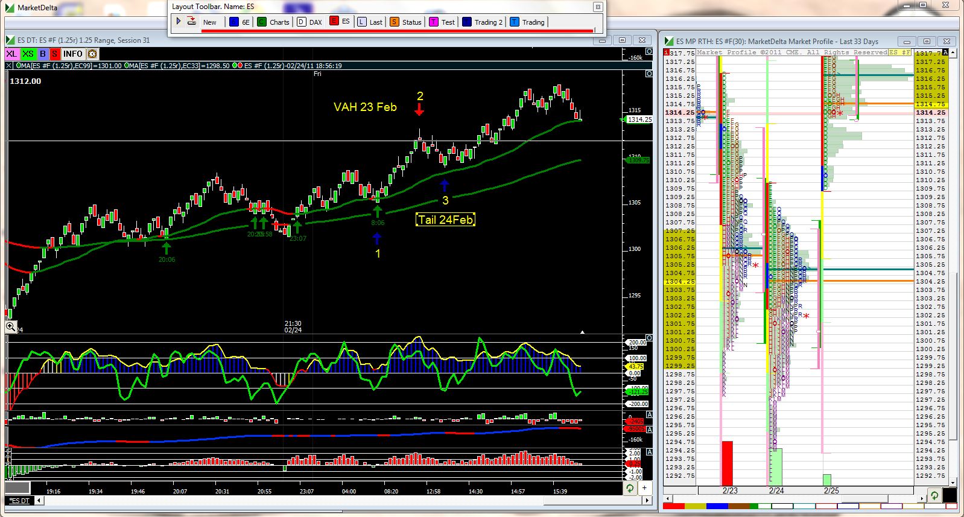Toggle A button on volume delta pane
The height and width of the screenshot is (517, 964).
649,414
